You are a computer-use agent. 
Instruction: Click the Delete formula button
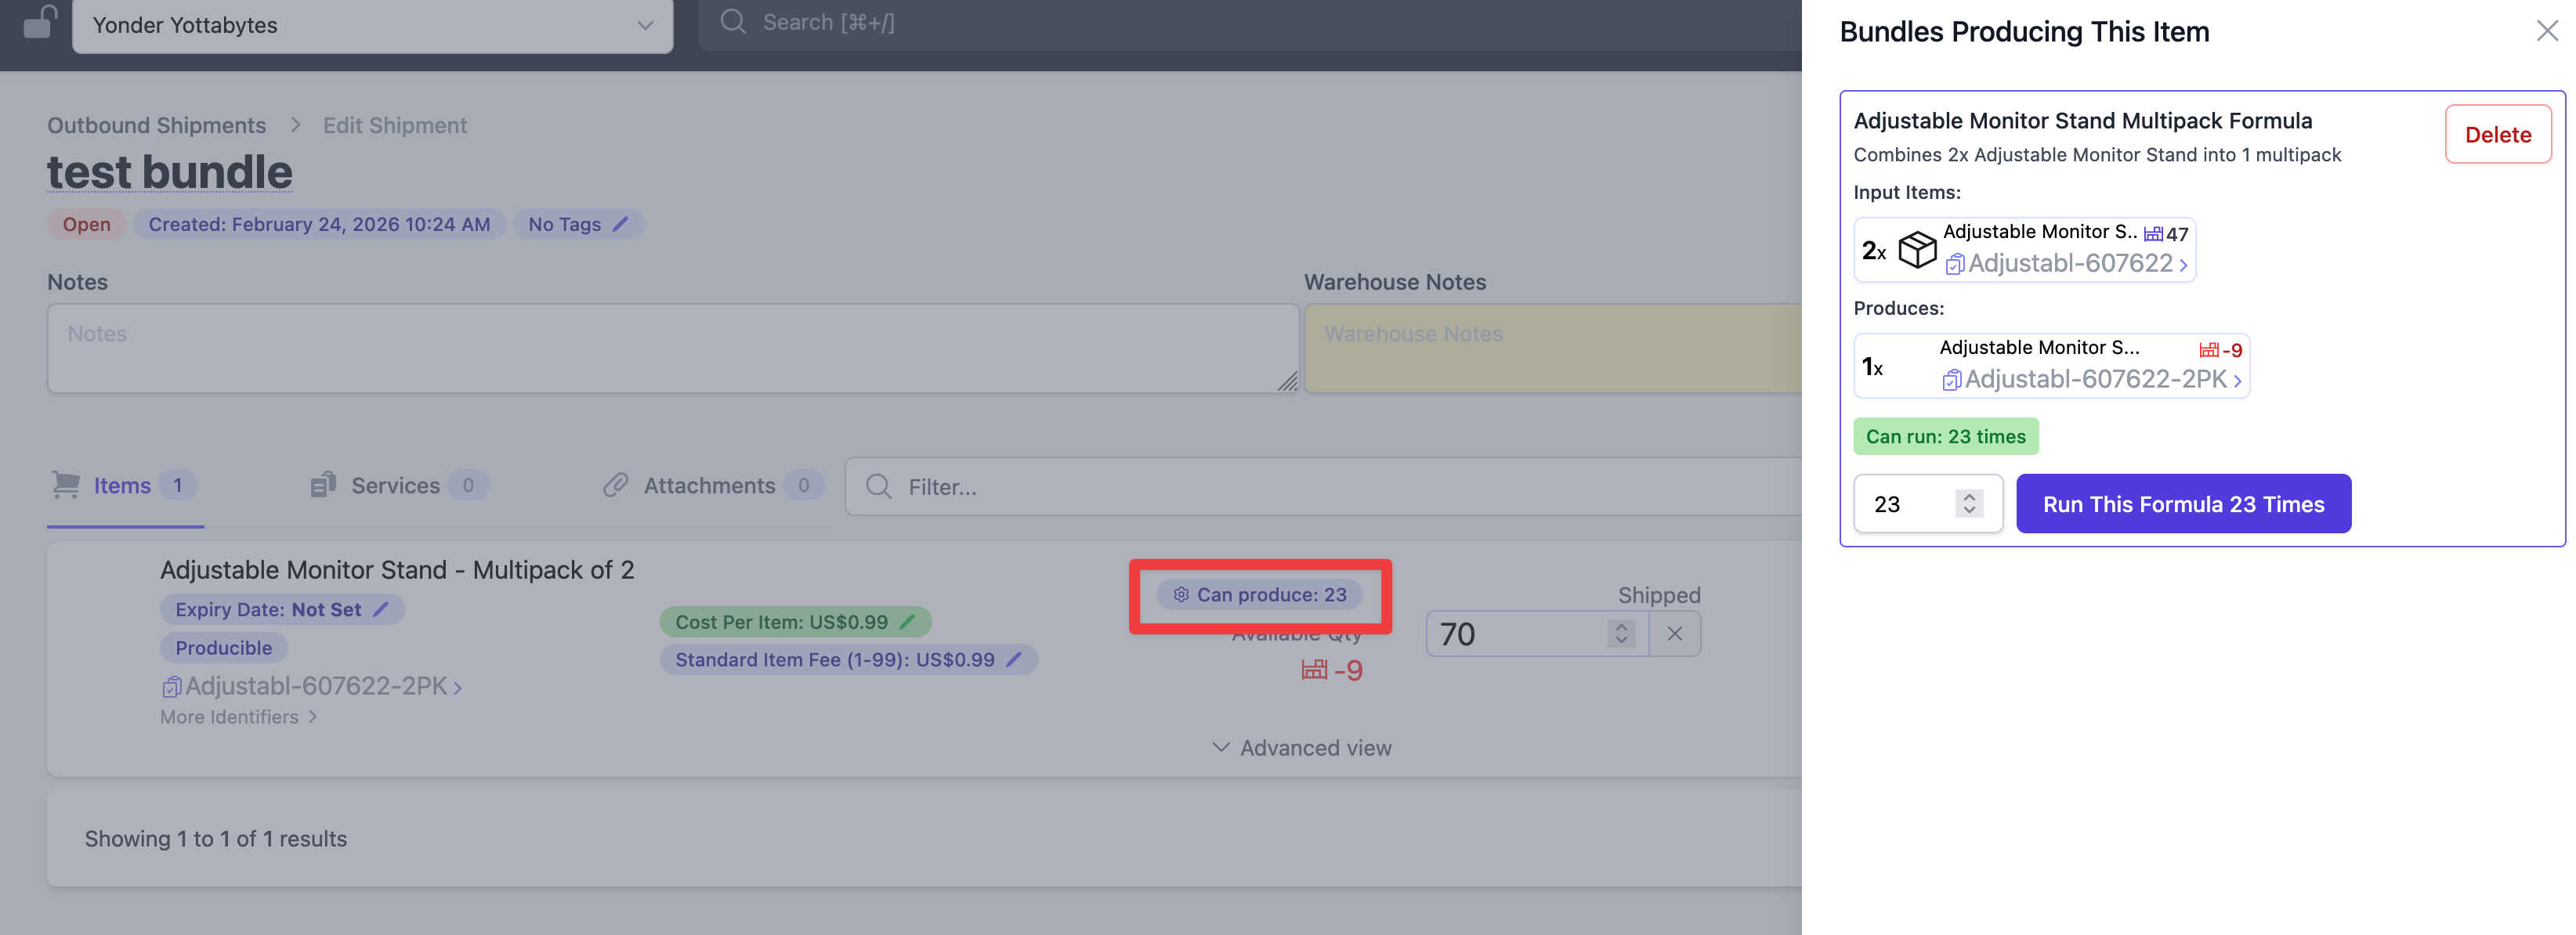2497,134
